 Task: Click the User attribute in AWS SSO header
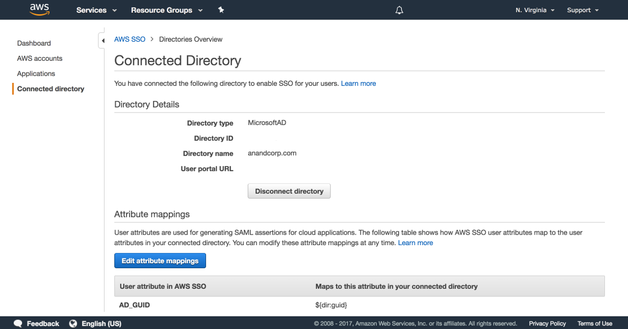tap(163, 286)
